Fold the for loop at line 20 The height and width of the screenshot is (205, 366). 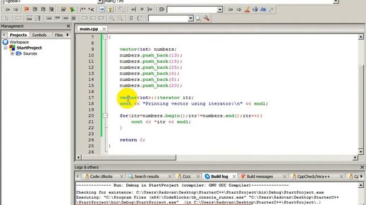point(105,116)
